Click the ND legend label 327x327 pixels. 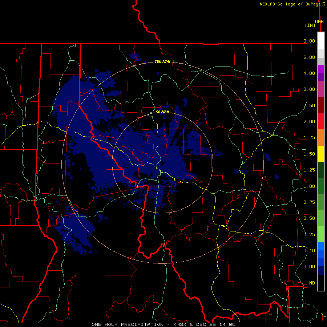[312, 283]
